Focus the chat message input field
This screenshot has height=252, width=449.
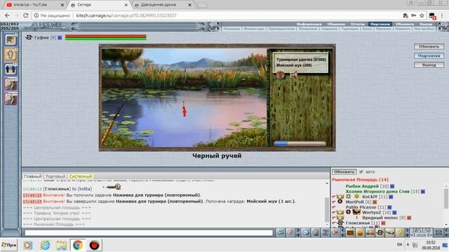pos(149,233)
